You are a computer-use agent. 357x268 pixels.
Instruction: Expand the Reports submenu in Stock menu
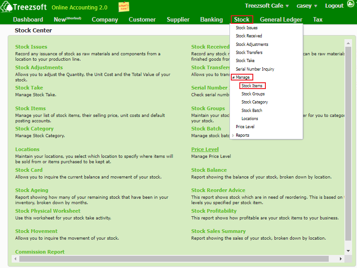[242, 135]
